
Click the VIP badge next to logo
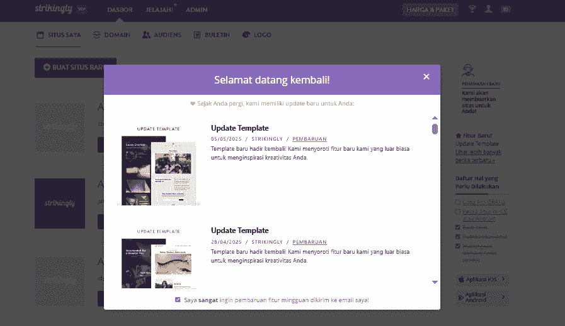click(x=82, y=9)
